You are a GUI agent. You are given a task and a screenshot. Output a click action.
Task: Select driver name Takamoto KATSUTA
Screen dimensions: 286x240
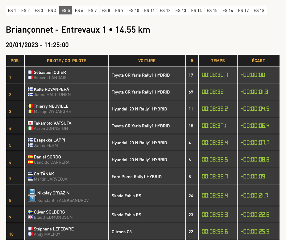click(x=52, y=123)
